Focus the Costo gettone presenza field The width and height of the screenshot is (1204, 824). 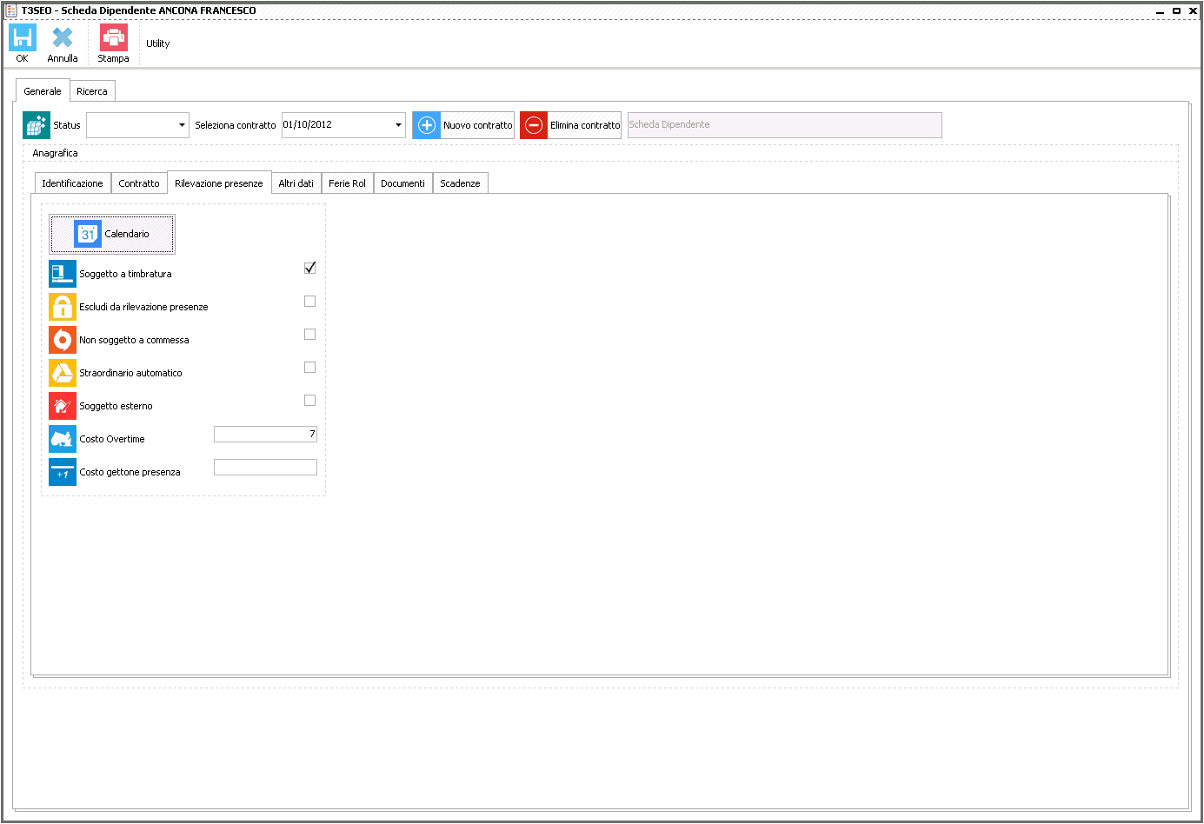265,467
